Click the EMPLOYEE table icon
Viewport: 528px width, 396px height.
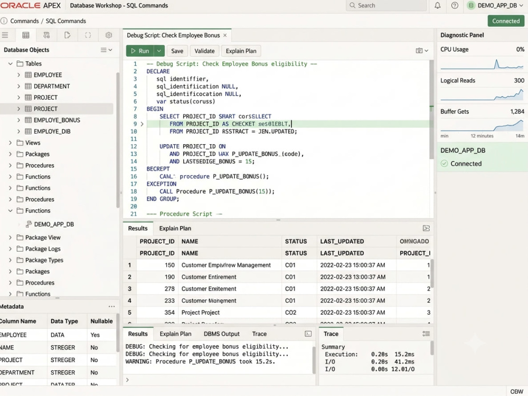29,75
